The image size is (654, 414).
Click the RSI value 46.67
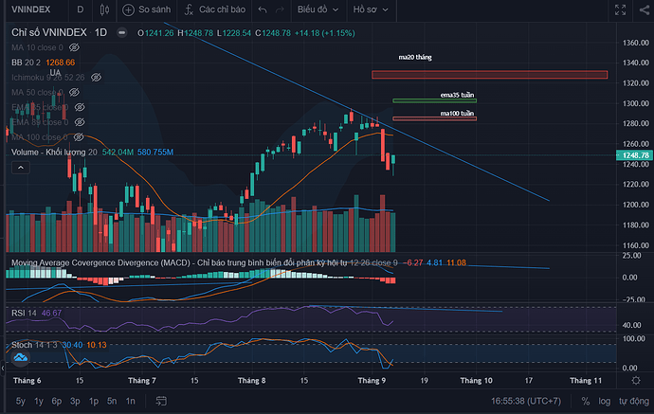pyautogui.click(x=51, y=314)
